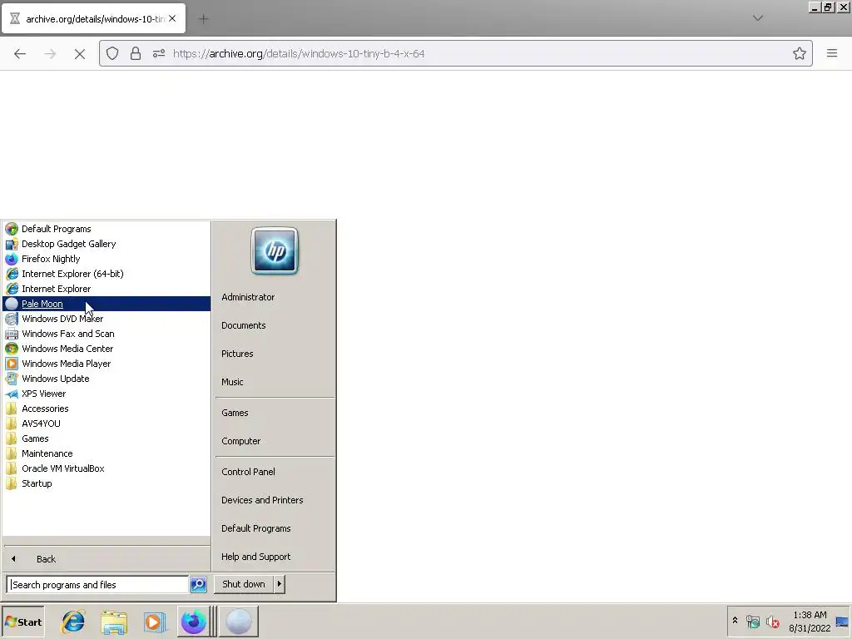852x639 pixels.
Task: Launch XPS Viewer
Action: pos(106,394)
